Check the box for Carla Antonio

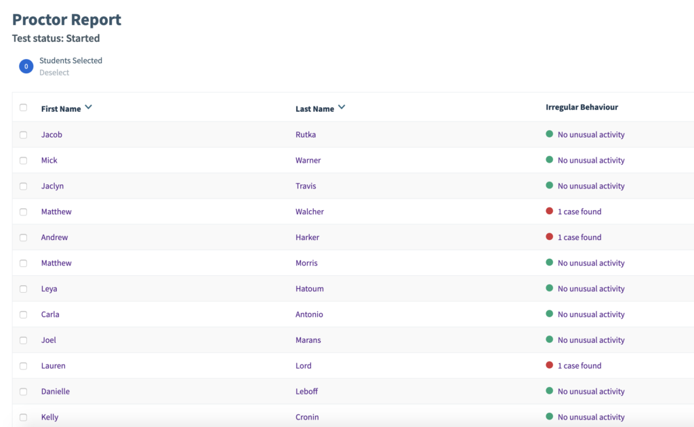pos(24,314)
